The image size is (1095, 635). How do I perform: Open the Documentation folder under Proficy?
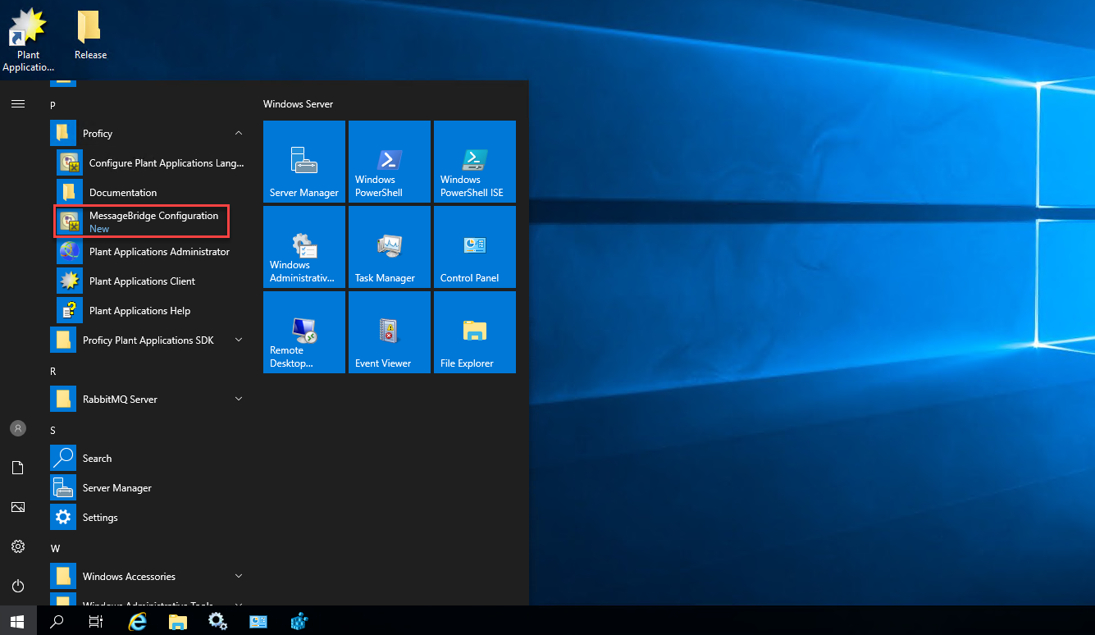(x=149, y=193)
